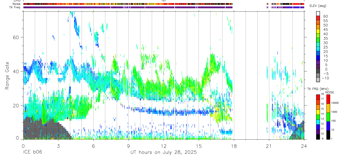Click the 'Range Gate' y-axis label
The image size is (342, 158).
pyautogui.click(x=7, y=76)
